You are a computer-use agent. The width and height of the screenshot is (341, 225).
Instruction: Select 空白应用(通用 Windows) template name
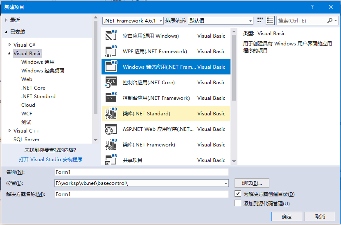(x=151, y=36)
